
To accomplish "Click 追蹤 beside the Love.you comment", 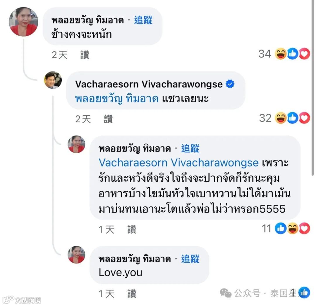I will (190, 259).
